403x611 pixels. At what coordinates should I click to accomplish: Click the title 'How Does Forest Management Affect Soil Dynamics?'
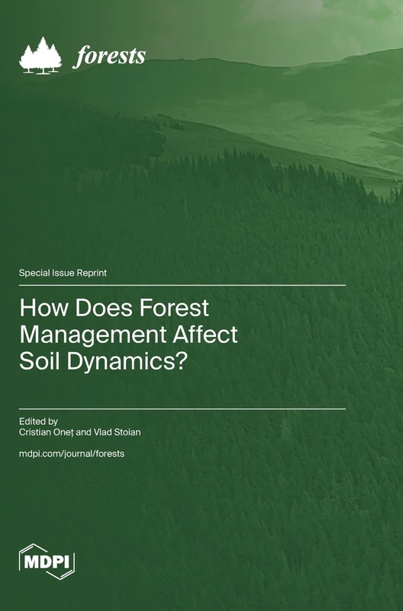click(x=128, y=335)
